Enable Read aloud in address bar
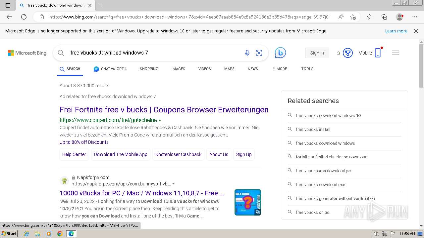424x238 pixels. (341, 17)
